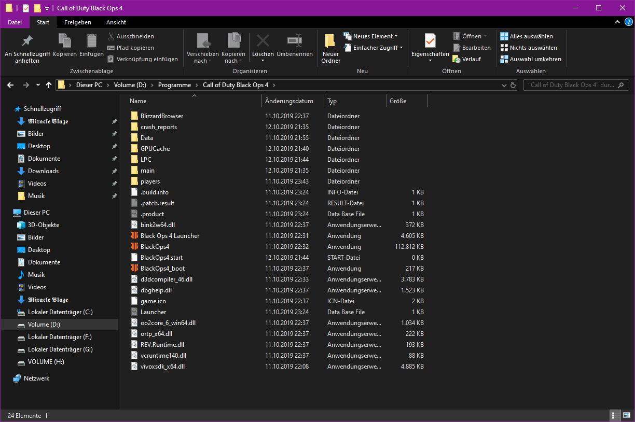Open the players folder
Viewport: 635px width, 422px height.
coord(150,181)
